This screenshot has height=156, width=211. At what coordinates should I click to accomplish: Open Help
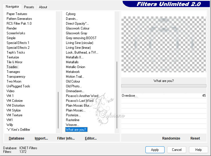click(x=198, y=150)
